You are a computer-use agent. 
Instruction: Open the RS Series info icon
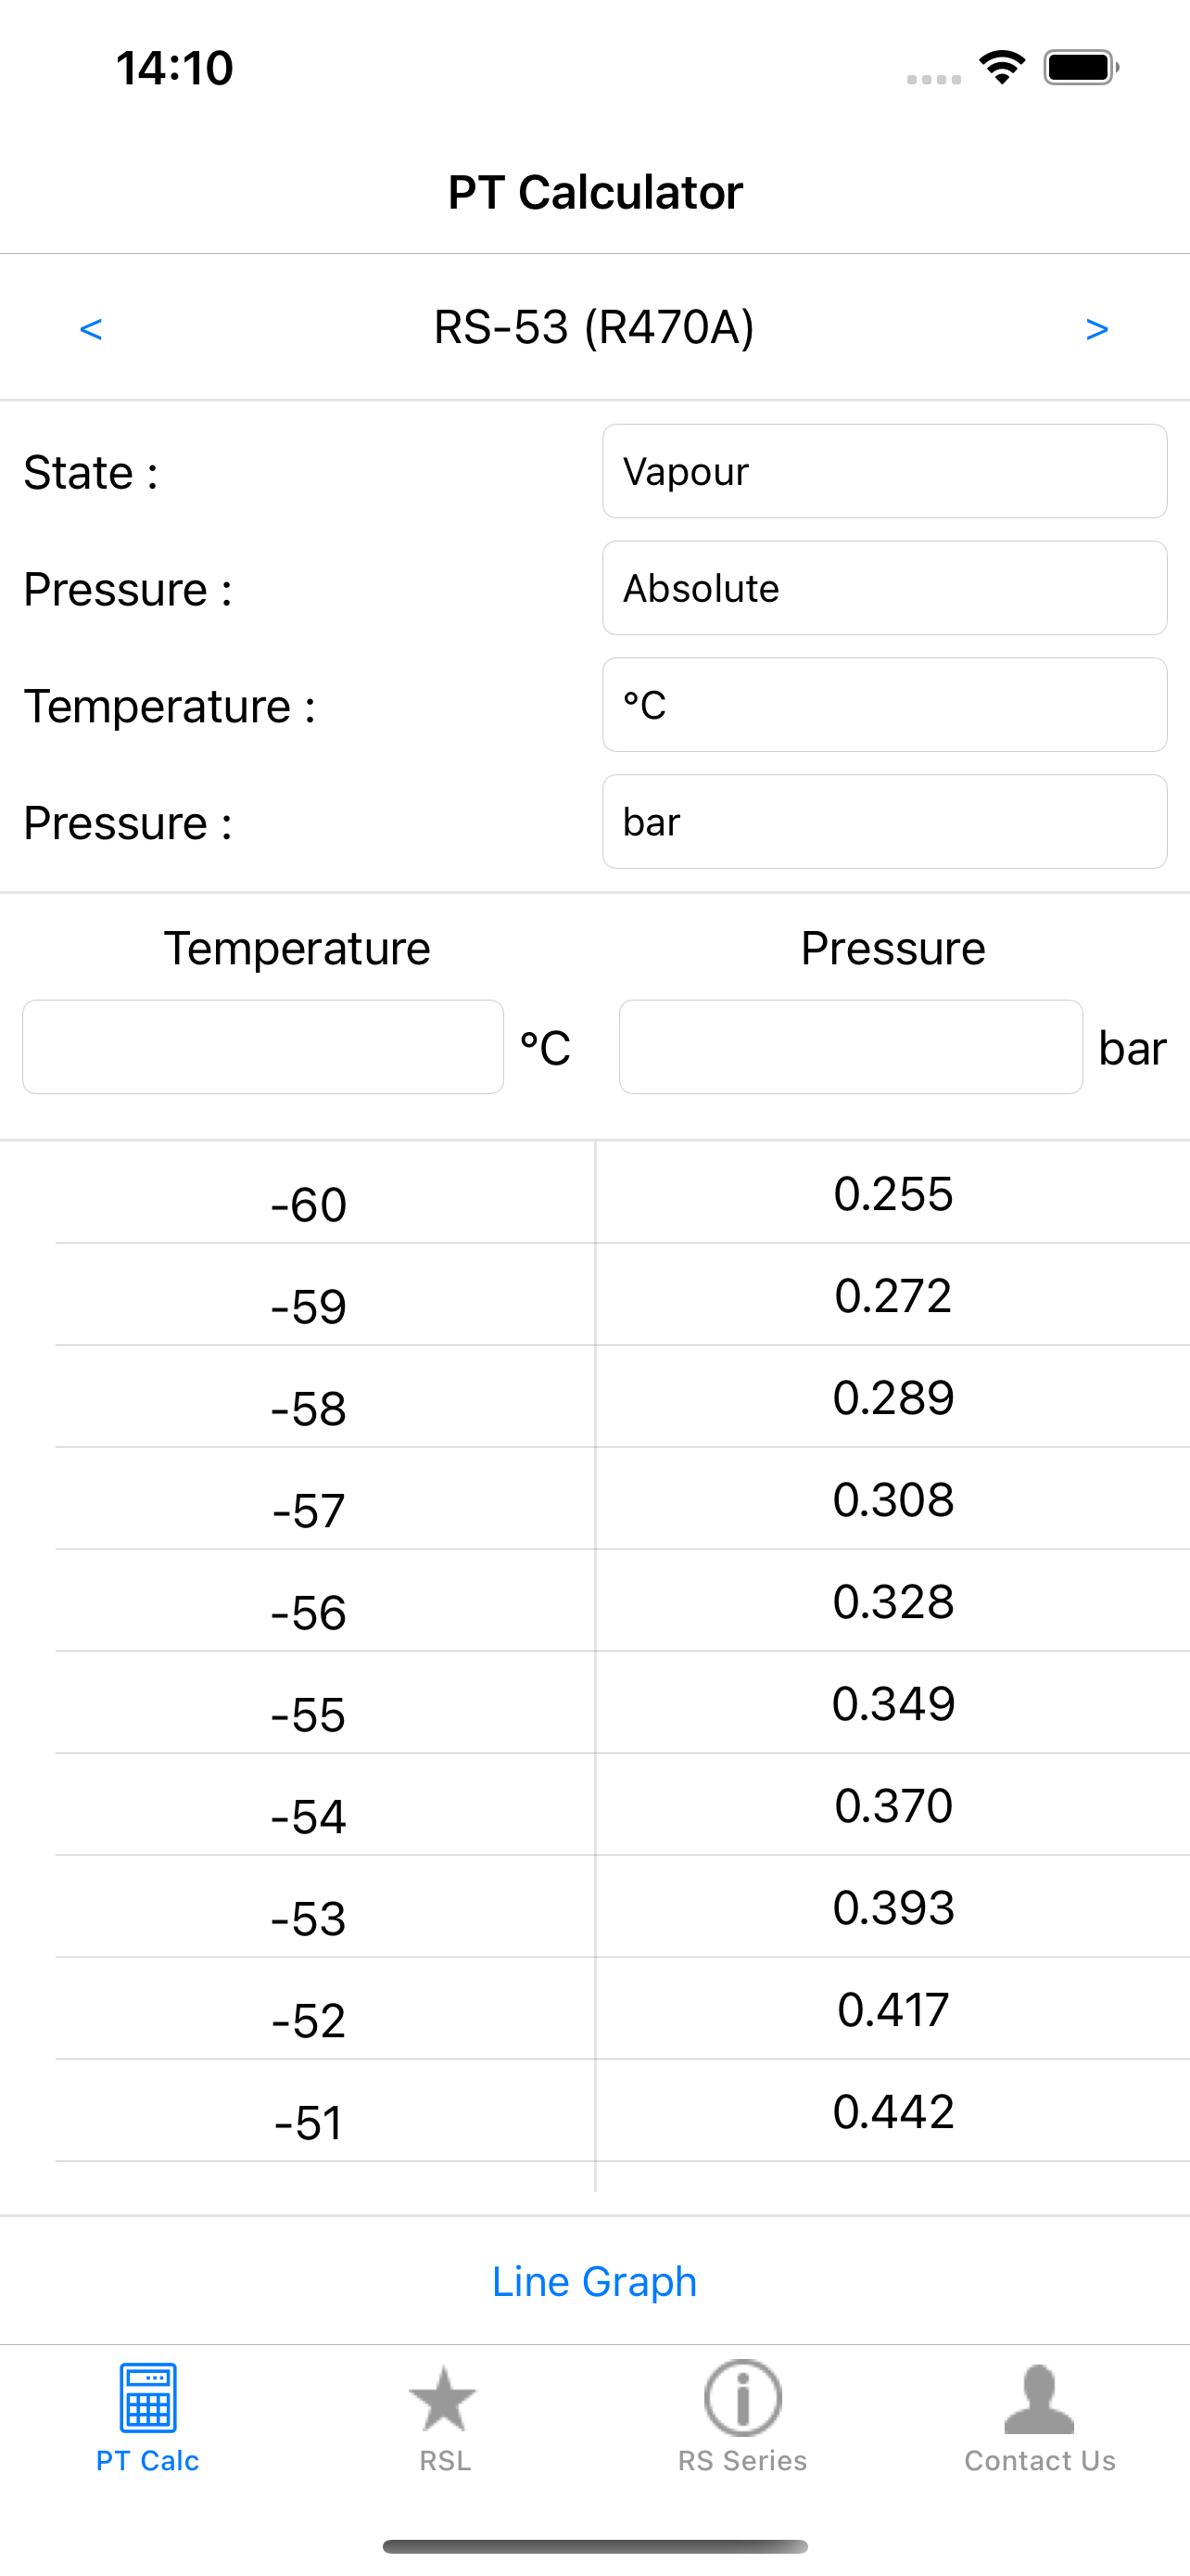coord(742,2397)
